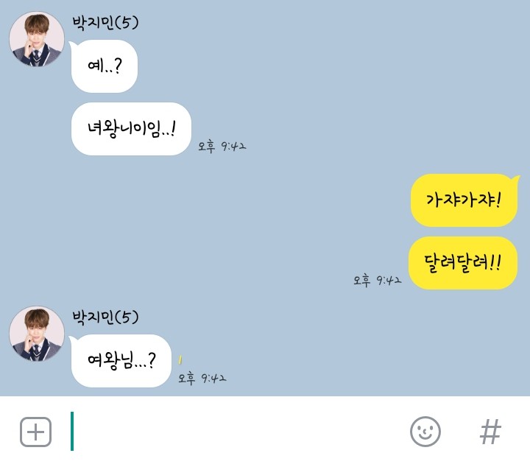
Task: Click the timestamp below '여왕님...?' message
Action: point(202,378)
